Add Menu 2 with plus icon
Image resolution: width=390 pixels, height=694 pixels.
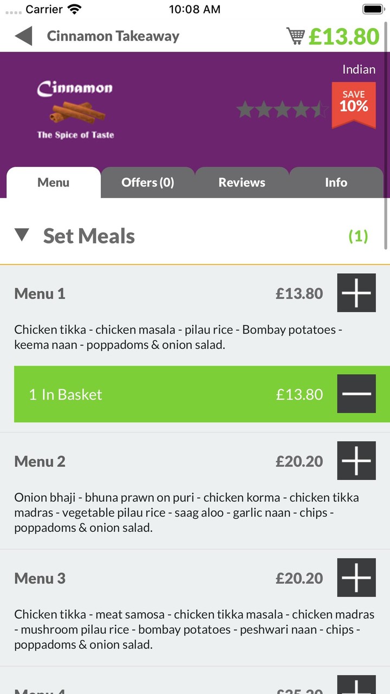pyautogui.click(x=356, y=461)
